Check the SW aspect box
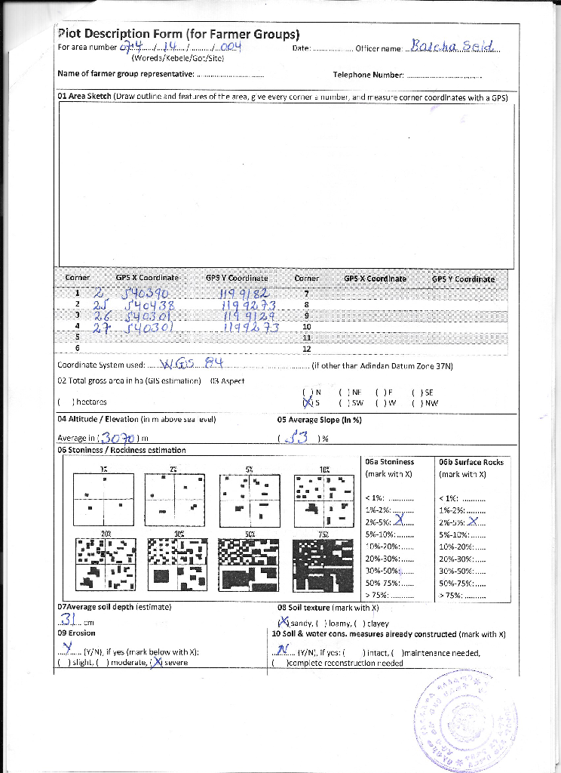Screen dimensions: 561x773 coord(344,403)
